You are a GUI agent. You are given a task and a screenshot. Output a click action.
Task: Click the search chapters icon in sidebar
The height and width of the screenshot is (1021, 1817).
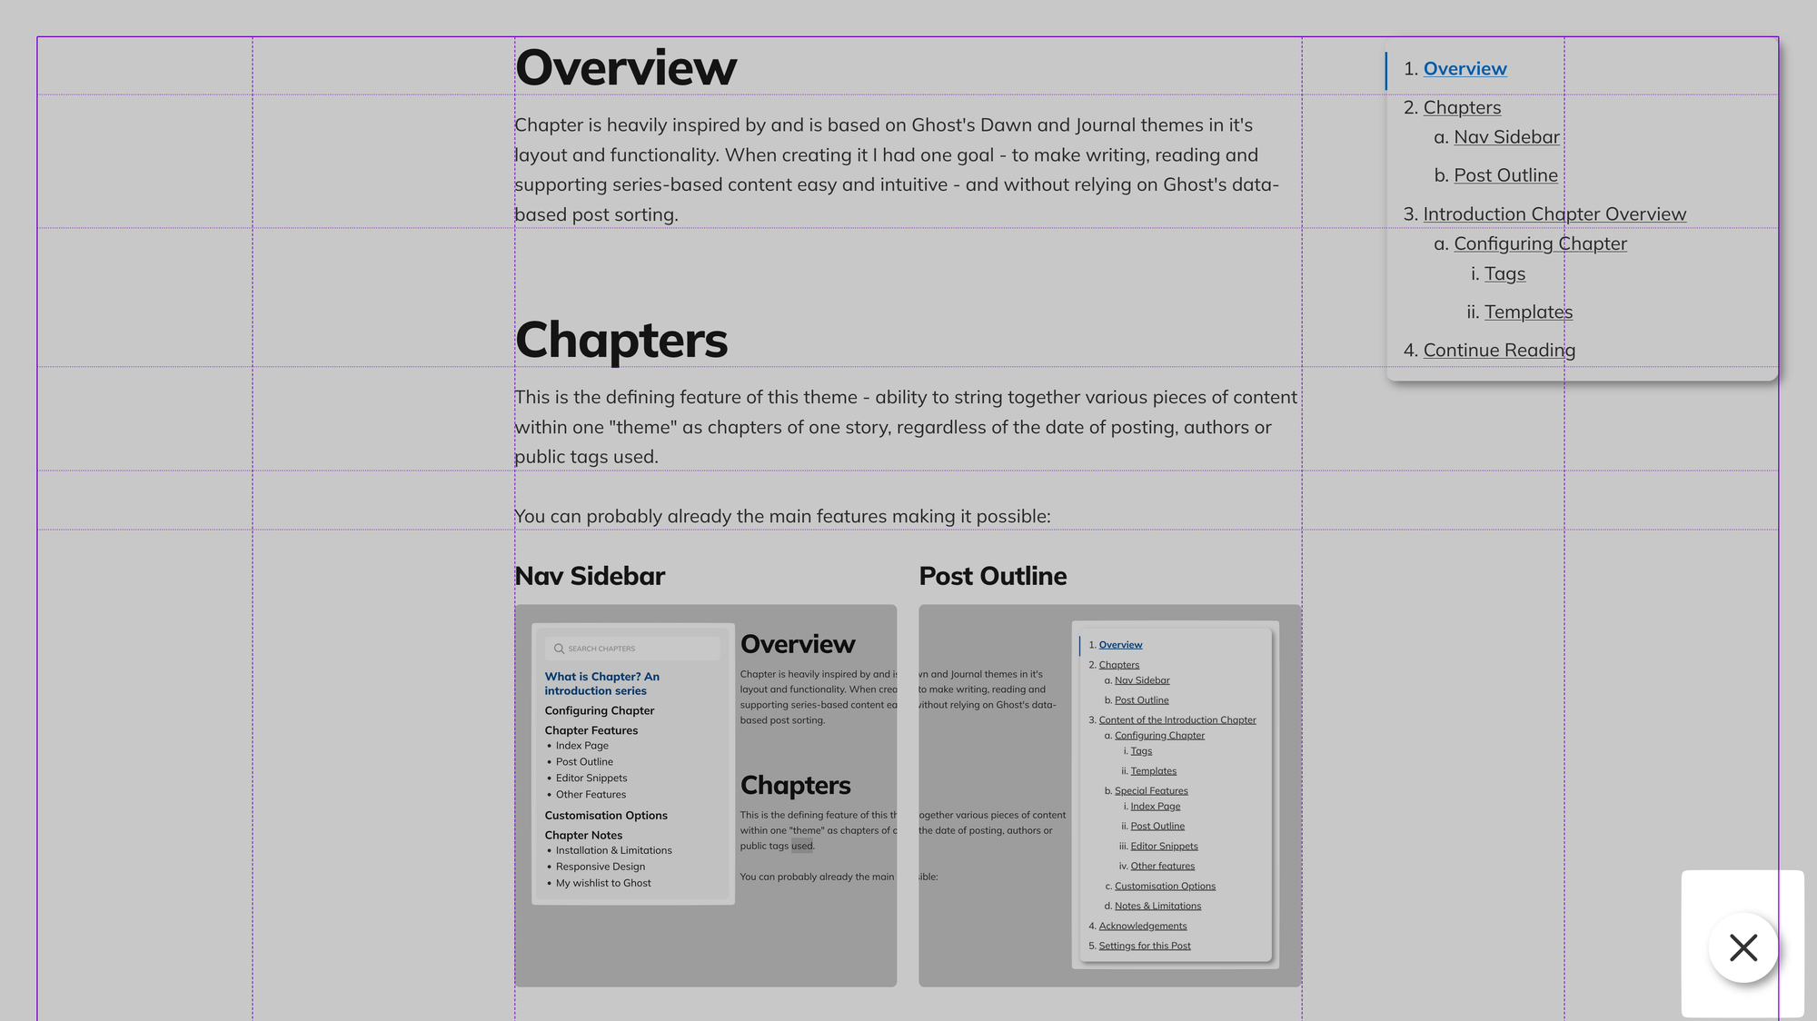click(x=559, y=648)
